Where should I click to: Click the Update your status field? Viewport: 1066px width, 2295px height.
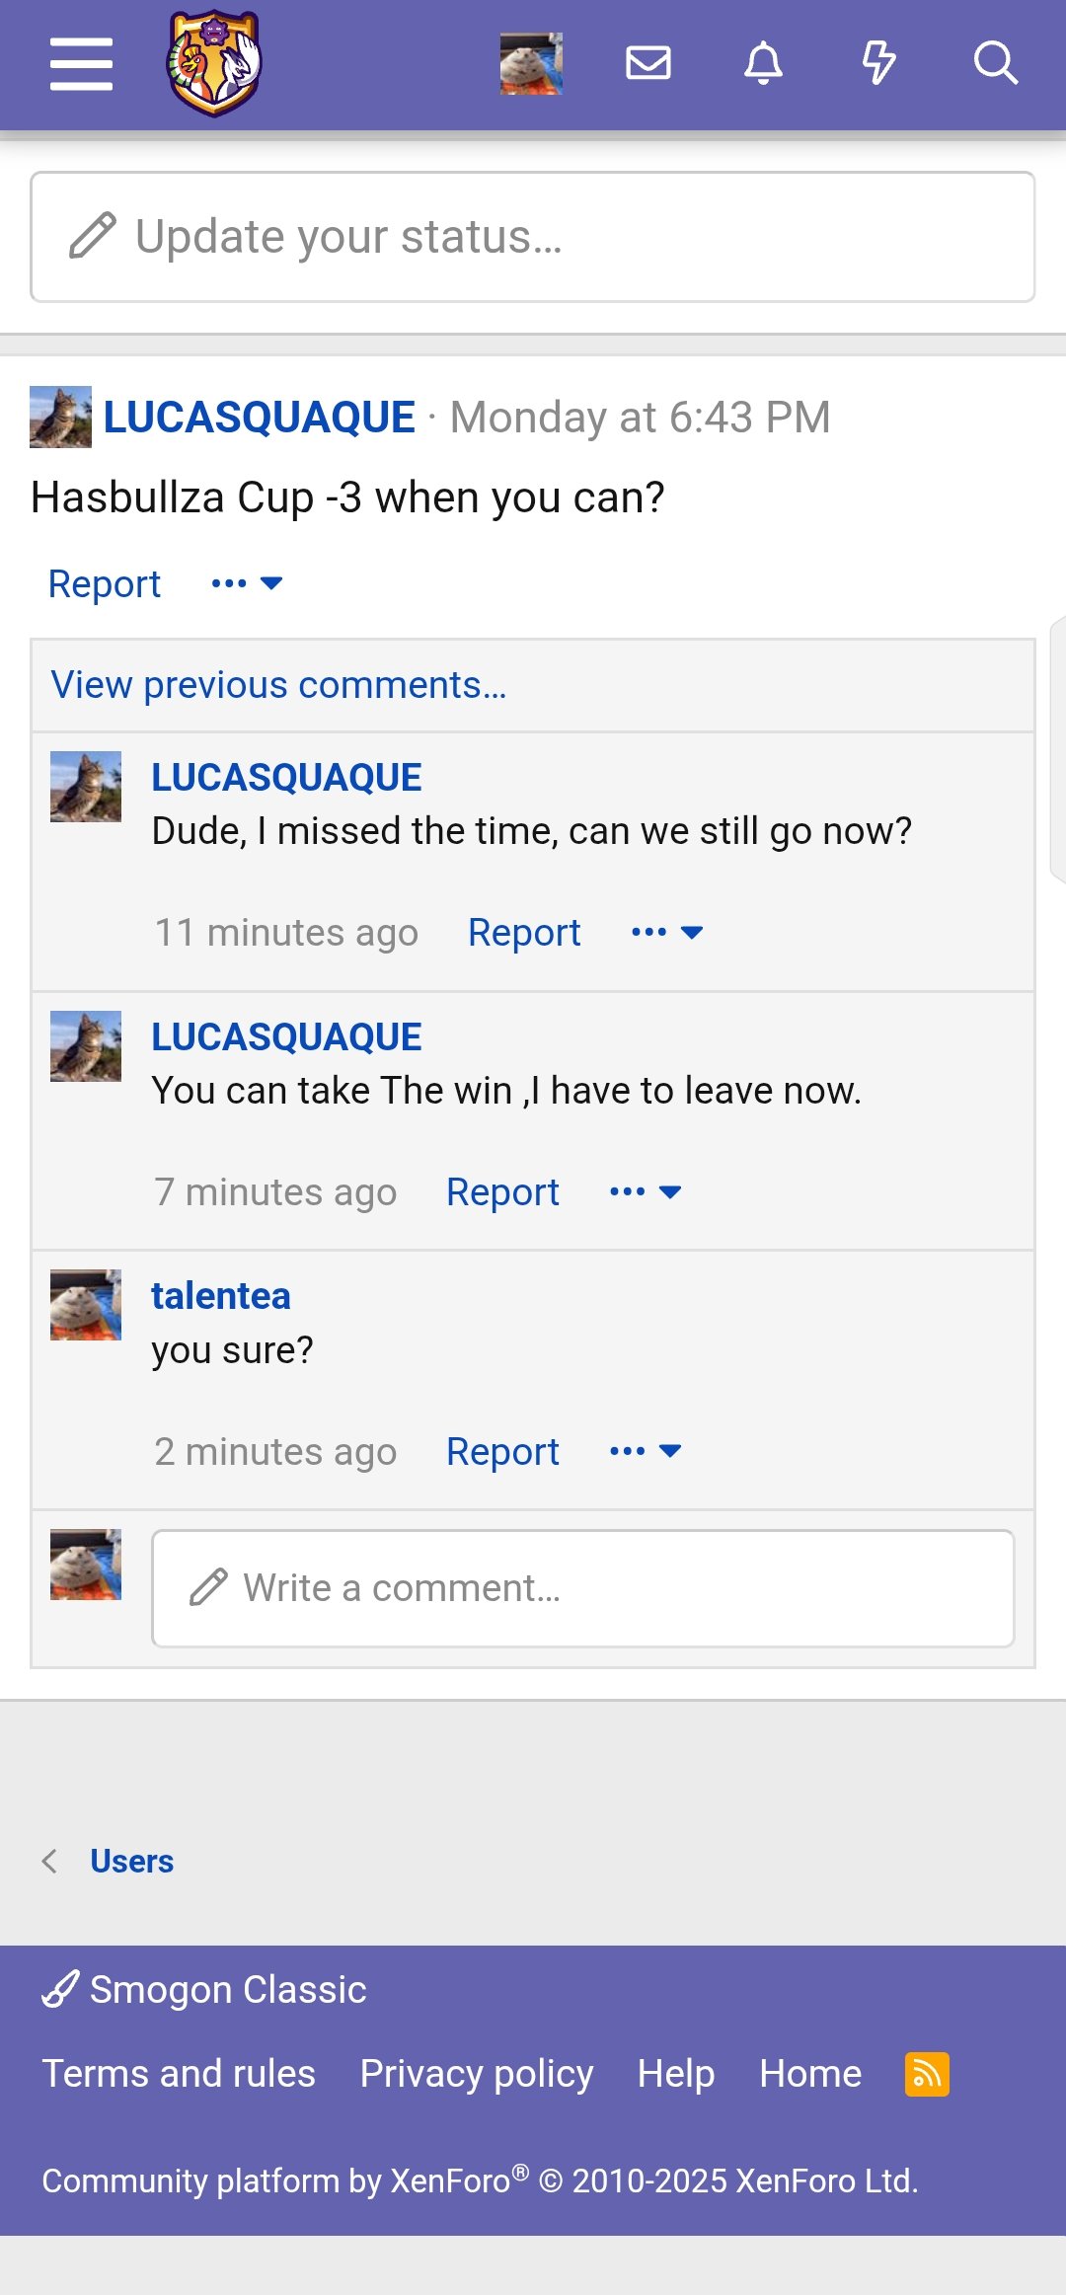coord(533,237)
